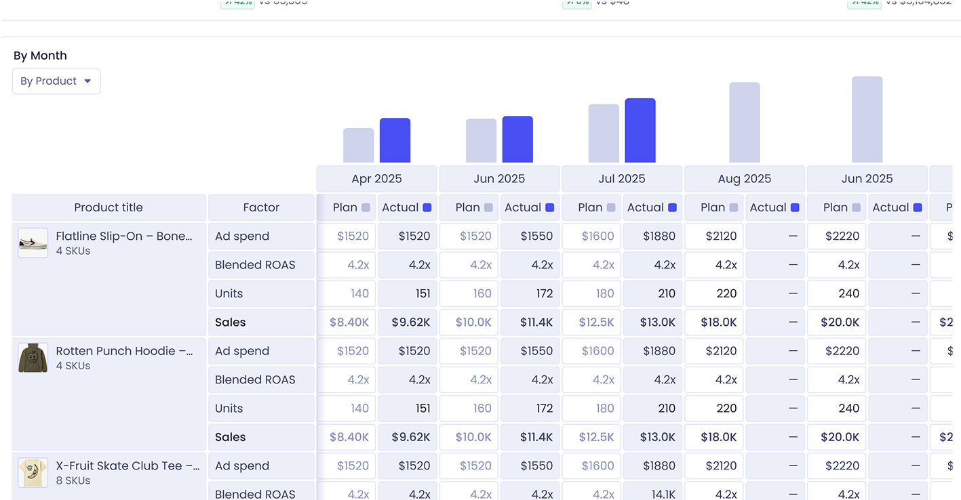Image resolution: width=961 pixels, height=500 pixels.
Task: Edit X-Fruit Skate Club Tee Aug 2025 ad spend
Action: tap(714, 466)
